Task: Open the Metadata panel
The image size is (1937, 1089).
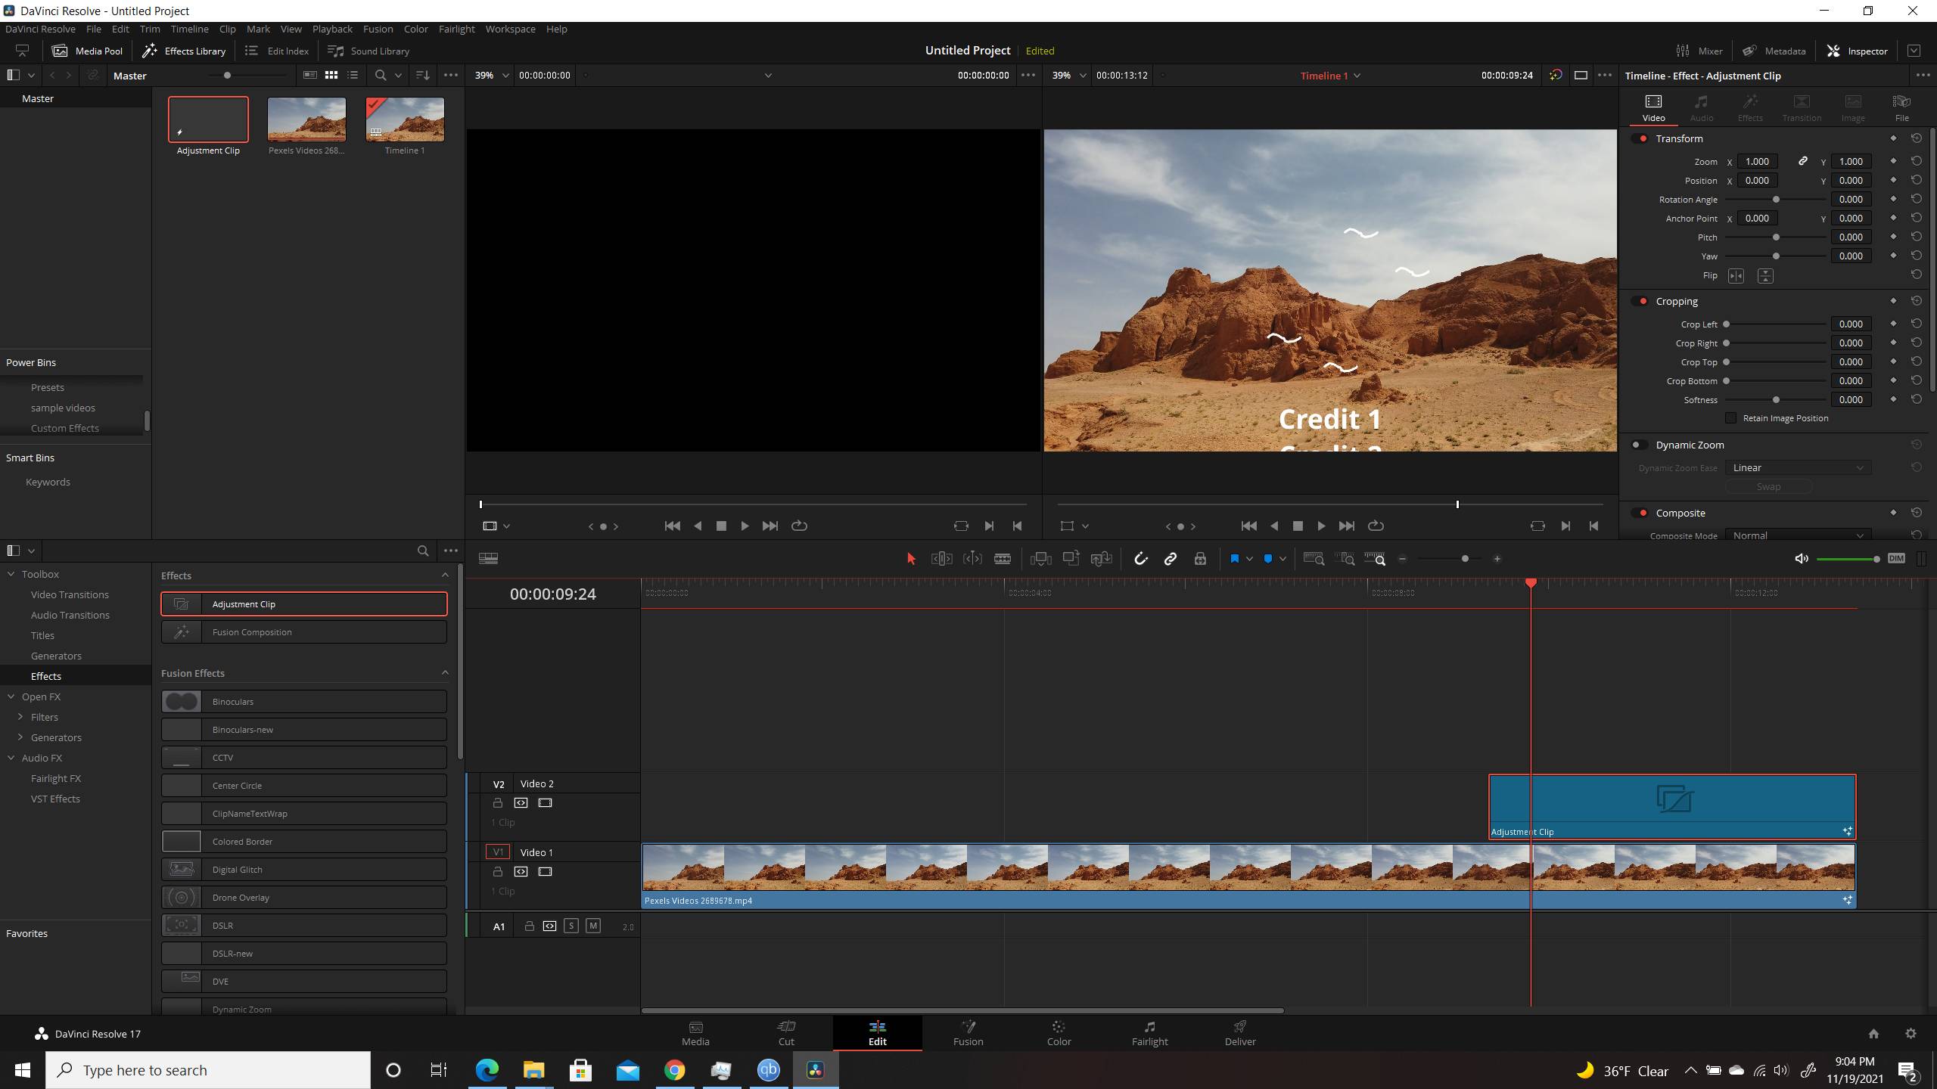Action: point(1774,51)
